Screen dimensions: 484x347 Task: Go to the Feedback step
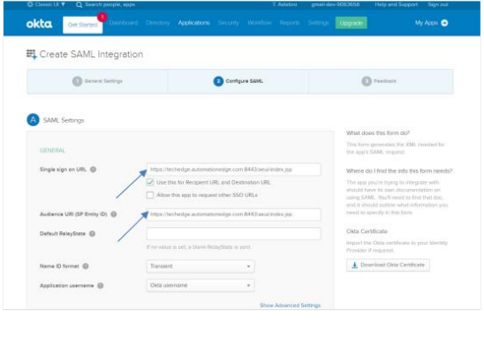[x=381, y=81]
